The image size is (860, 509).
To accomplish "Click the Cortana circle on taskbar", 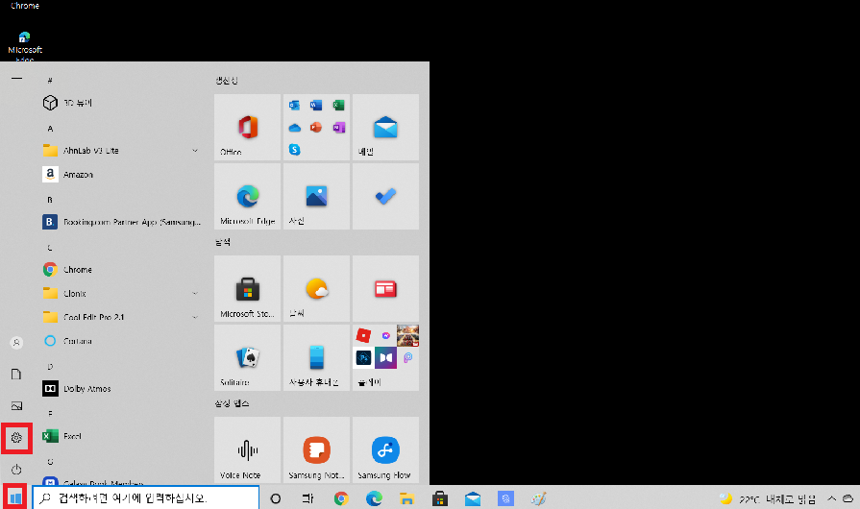I will 276,498.
